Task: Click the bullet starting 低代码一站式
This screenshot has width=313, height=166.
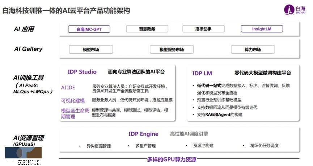Action: (x=243, y=89)
